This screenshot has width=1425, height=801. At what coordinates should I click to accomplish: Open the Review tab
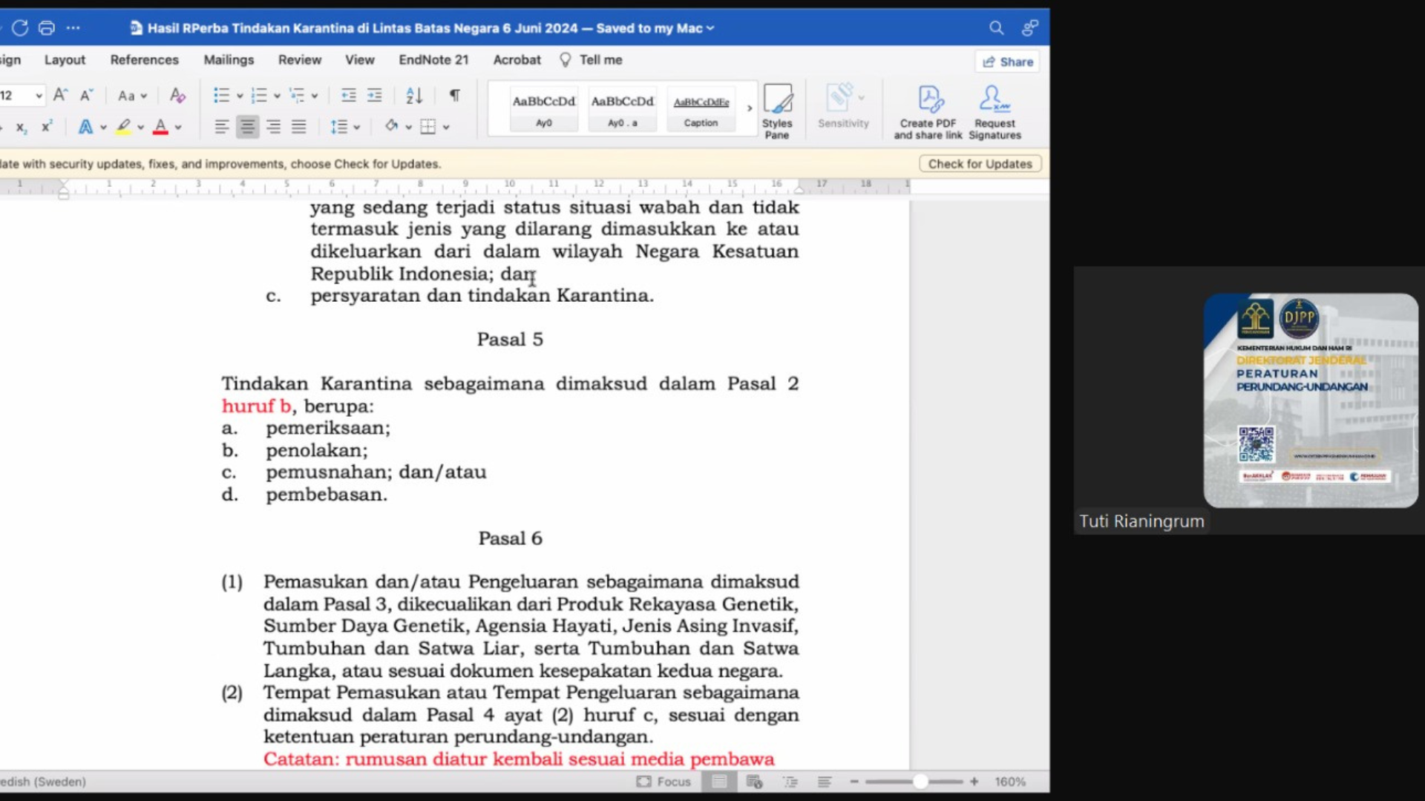click(x=300, y=60)
